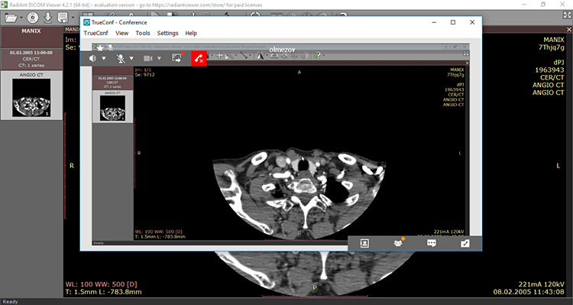Expand the speaker device dropdown arrow
Screen dimensions: 573x305
pos(104,59)
